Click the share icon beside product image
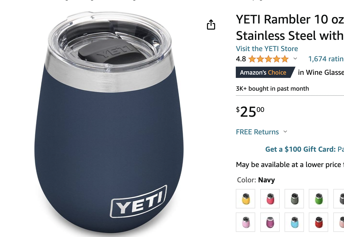The image size is (344, 237). [211, 25]
